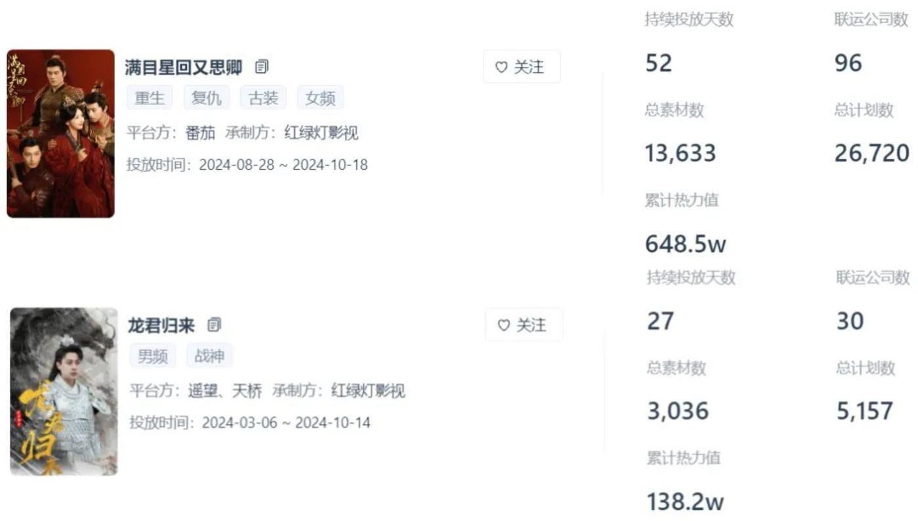Click 番茄 platform name
This screenshot has height=521, width=918.
(200, 133)
